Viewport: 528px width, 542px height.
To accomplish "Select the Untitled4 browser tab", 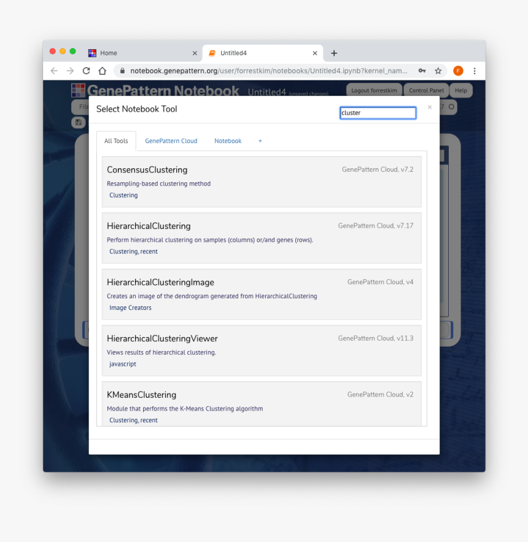I will [x=263, y=53].
